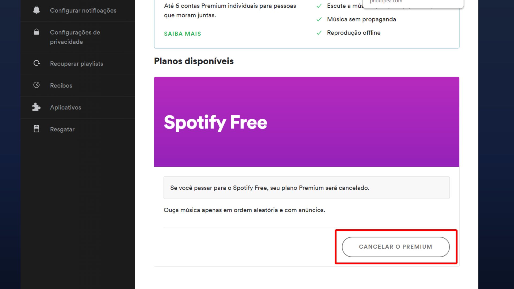This screenshot has width=514, height=289.
Task: Select Configurações de privacidade
Action: tap(75, 37)
